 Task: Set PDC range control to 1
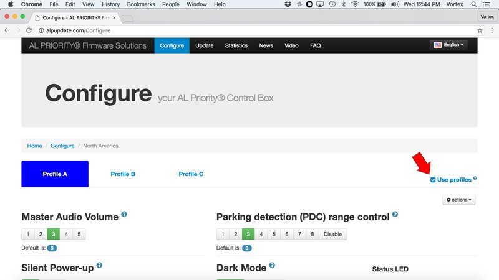pos(223,234)
